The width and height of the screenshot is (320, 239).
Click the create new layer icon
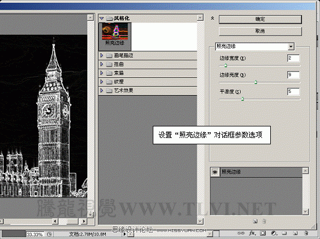pyautogui.click(x=295, y=233)
